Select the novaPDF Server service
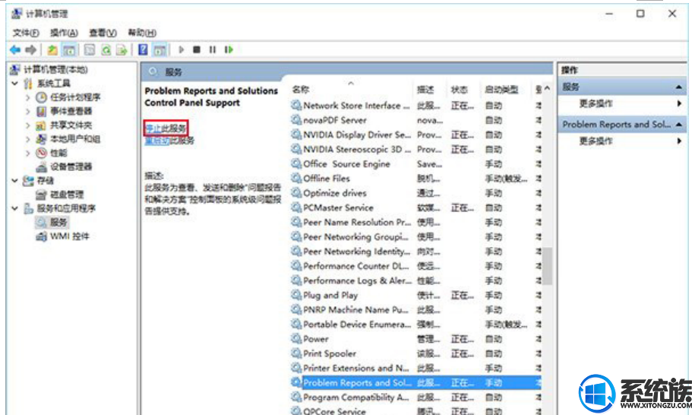The height and width of the screenshot is (415, 692). pyautogui.click(x=416, y=120)
